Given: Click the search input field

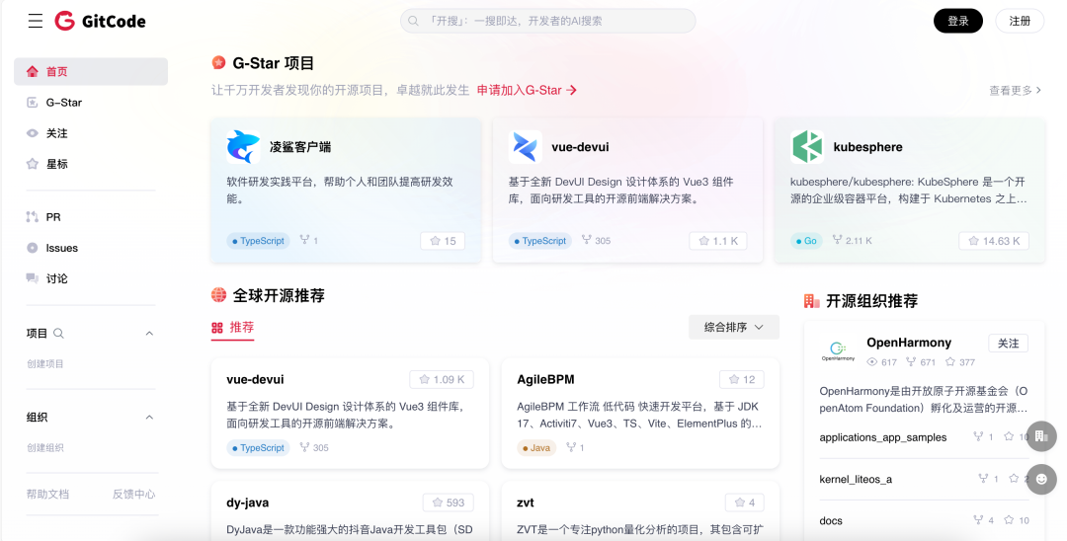Looking at the screenshot, I should tap(547, 21).
